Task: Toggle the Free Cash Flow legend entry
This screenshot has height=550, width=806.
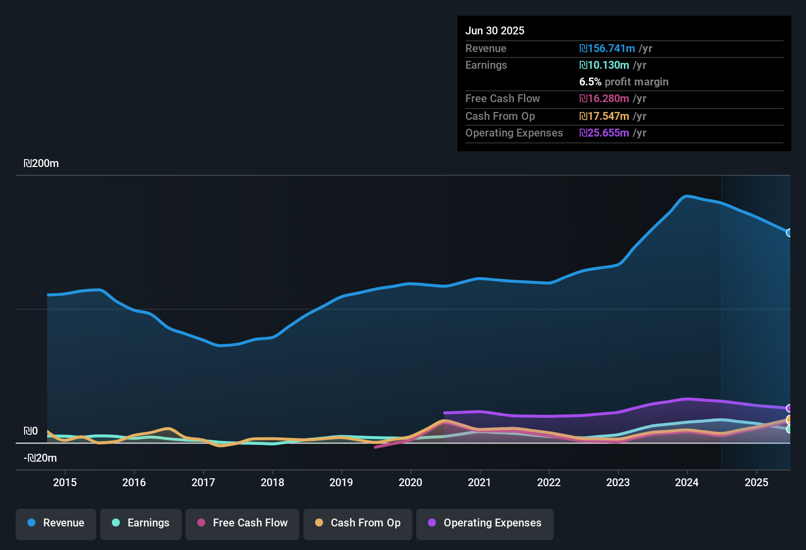Action: point(242,523)
